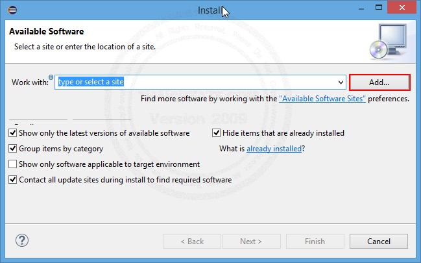Click the Eclipse icon in title bar
Viewport: 421px width, 263px height.
12,10
